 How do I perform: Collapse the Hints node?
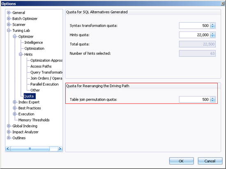21,54
